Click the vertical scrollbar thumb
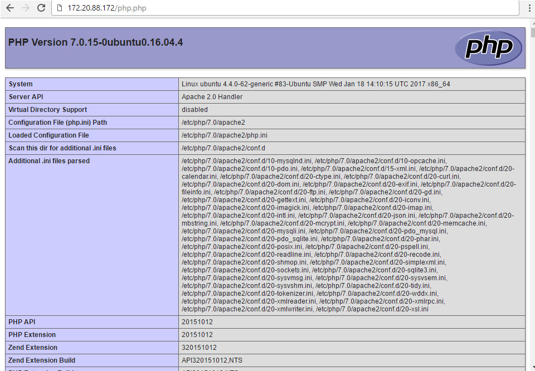The width and height of the screenshot is (535, 371). pos(533,32)
